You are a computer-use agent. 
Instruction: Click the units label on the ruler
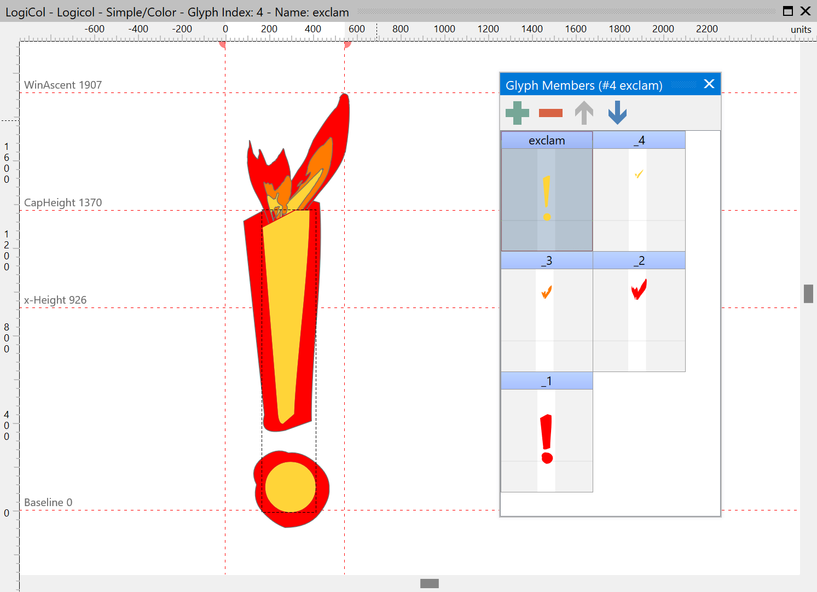pyautogui.click(x=801, y=30)
